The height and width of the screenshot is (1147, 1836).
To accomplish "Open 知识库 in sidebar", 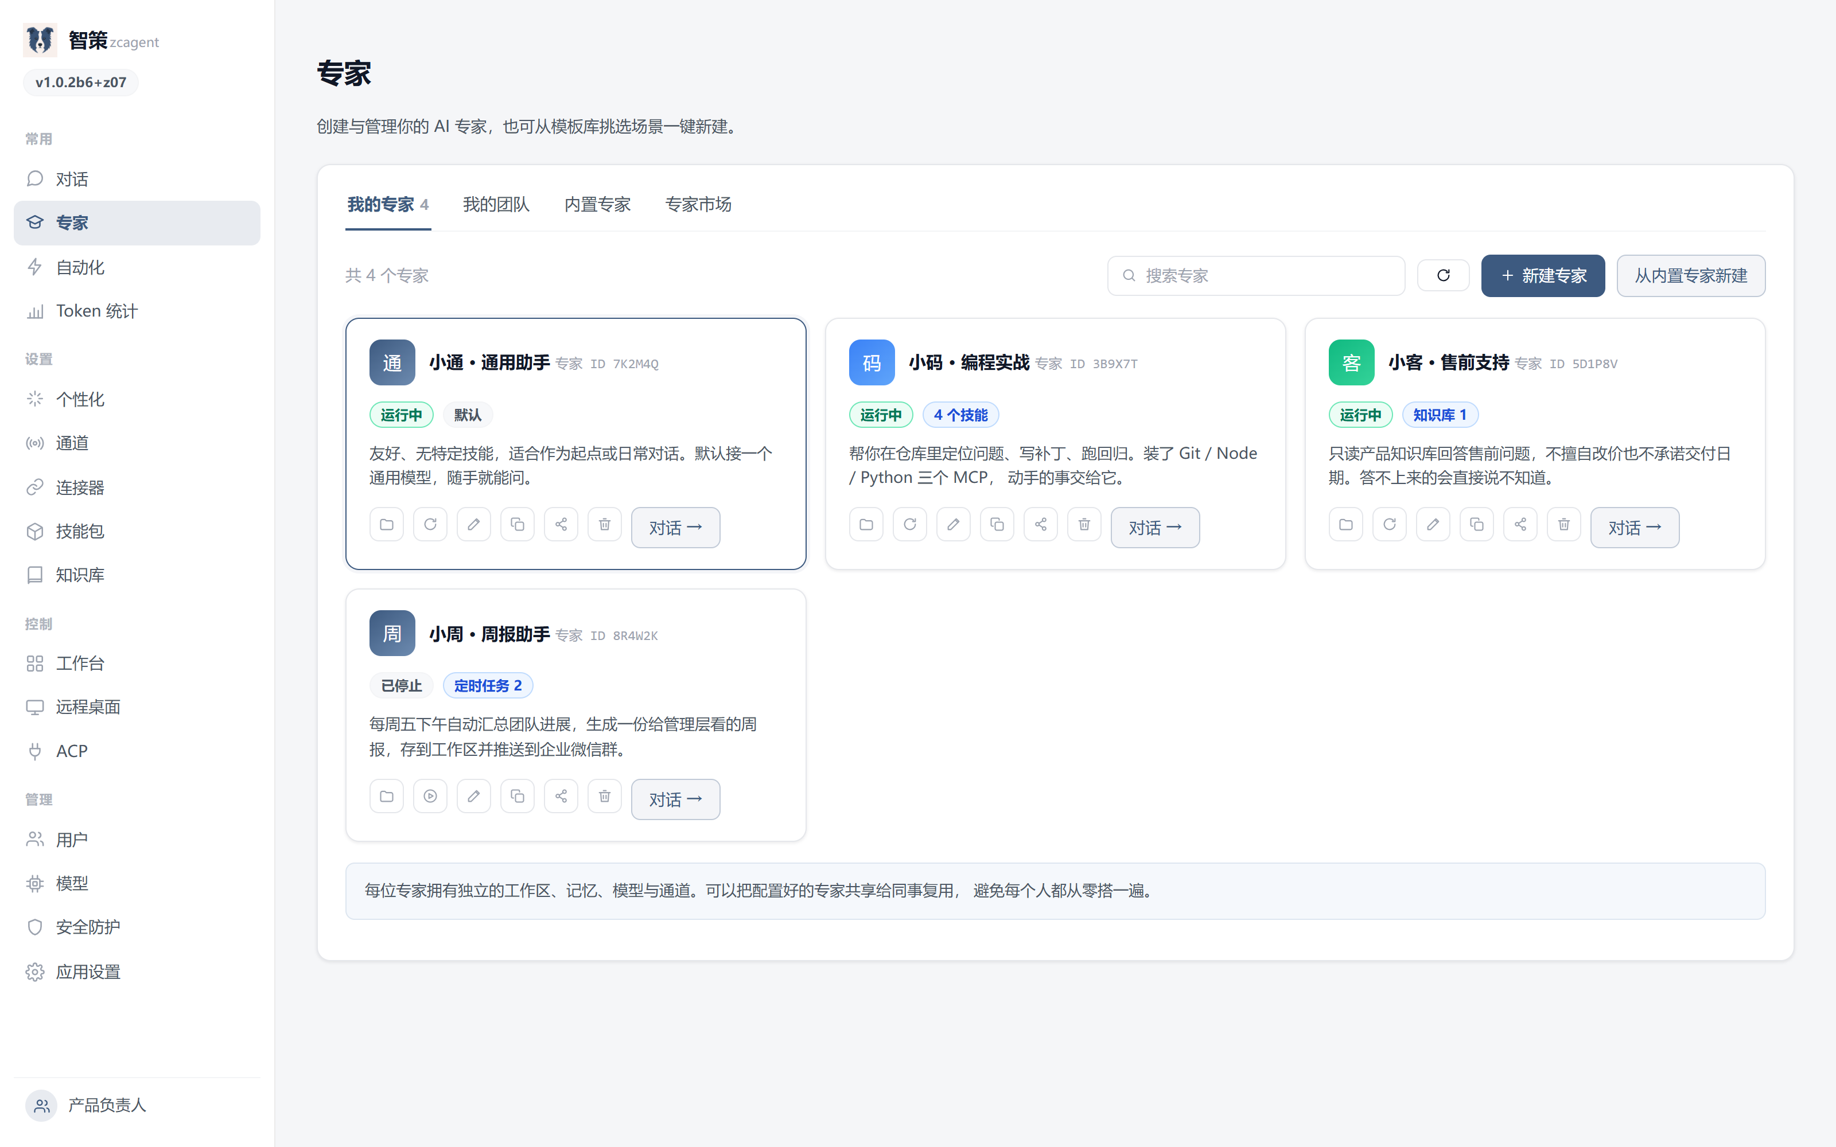I will 137,575.
